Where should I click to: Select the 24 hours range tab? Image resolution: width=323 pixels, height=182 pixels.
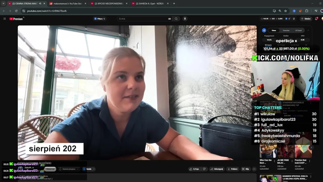click(x=268, y=45)
